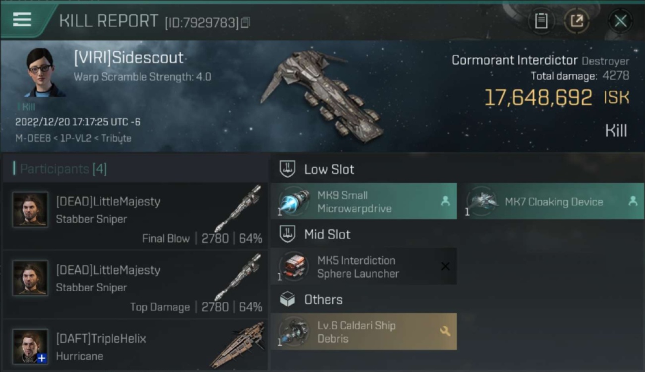Screen dimensions: 645x372
Task: Click the Caldari Ship Debris icon
Action: click(x=294, y=331)
